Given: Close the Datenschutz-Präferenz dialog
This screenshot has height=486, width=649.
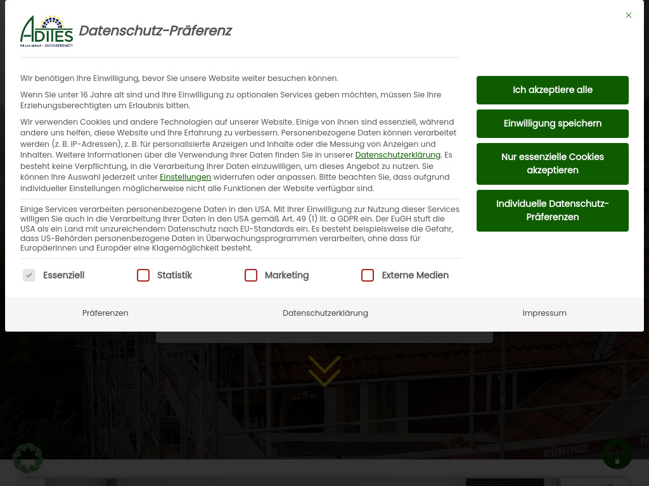Looking at the screenshot, I should tap(629, 15).
